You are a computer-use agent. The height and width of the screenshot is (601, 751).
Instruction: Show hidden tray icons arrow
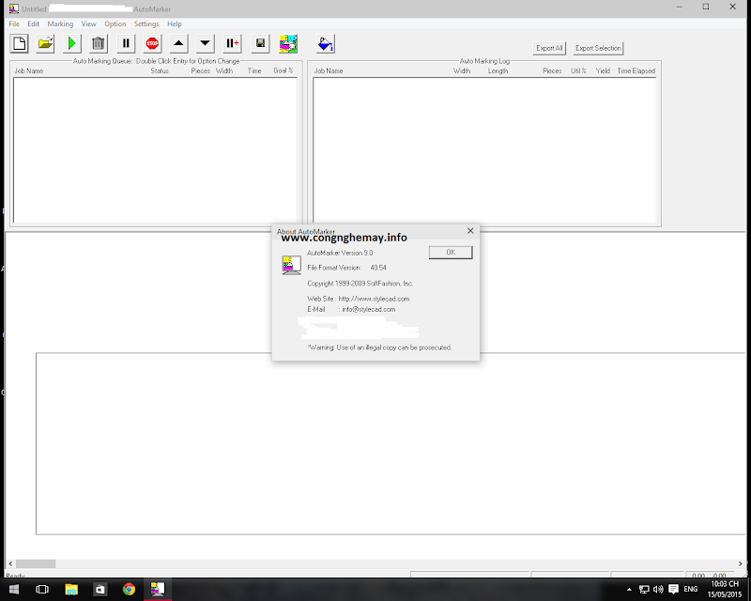point(629,590)
